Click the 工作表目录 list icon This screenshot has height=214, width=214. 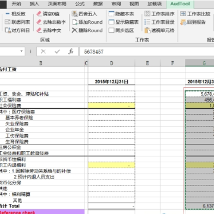point(147,22)
